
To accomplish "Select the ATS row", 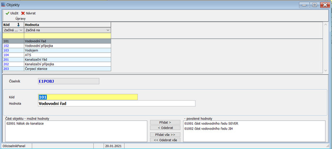I will click(57, 55).
